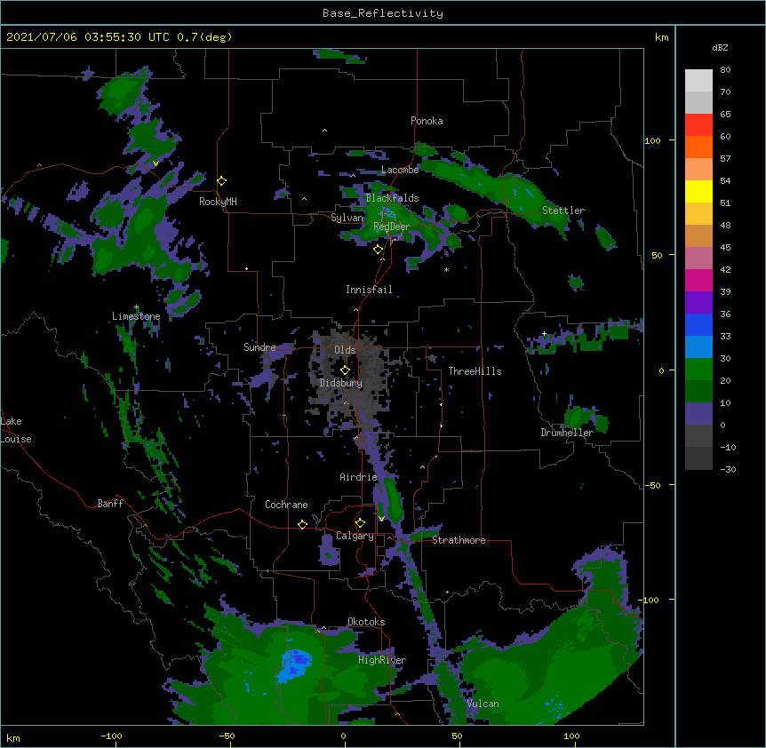Viewport: 766px width, 748px height.
Task: Click the -30 value on the dBZ scale
Action: click(728, 470)
